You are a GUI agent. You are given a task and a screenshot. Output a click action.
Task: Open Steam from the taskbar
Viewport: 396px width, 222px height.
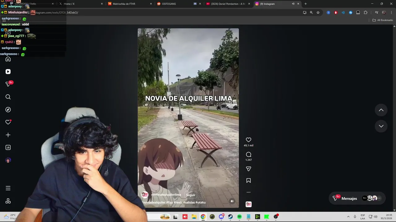pos(230,217)
